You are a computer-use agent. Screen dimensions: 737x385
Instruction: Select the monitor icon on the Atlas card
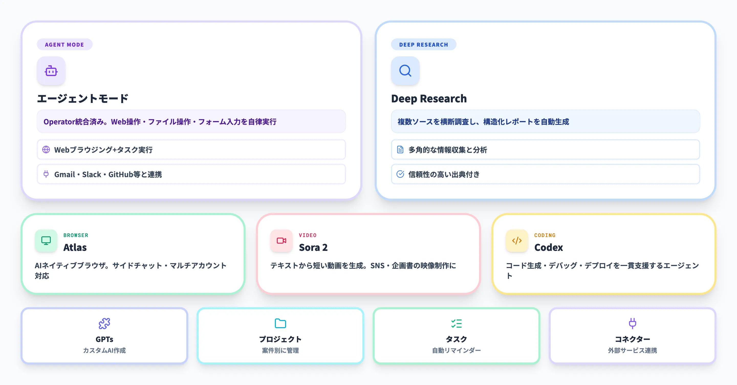point(46,241)
